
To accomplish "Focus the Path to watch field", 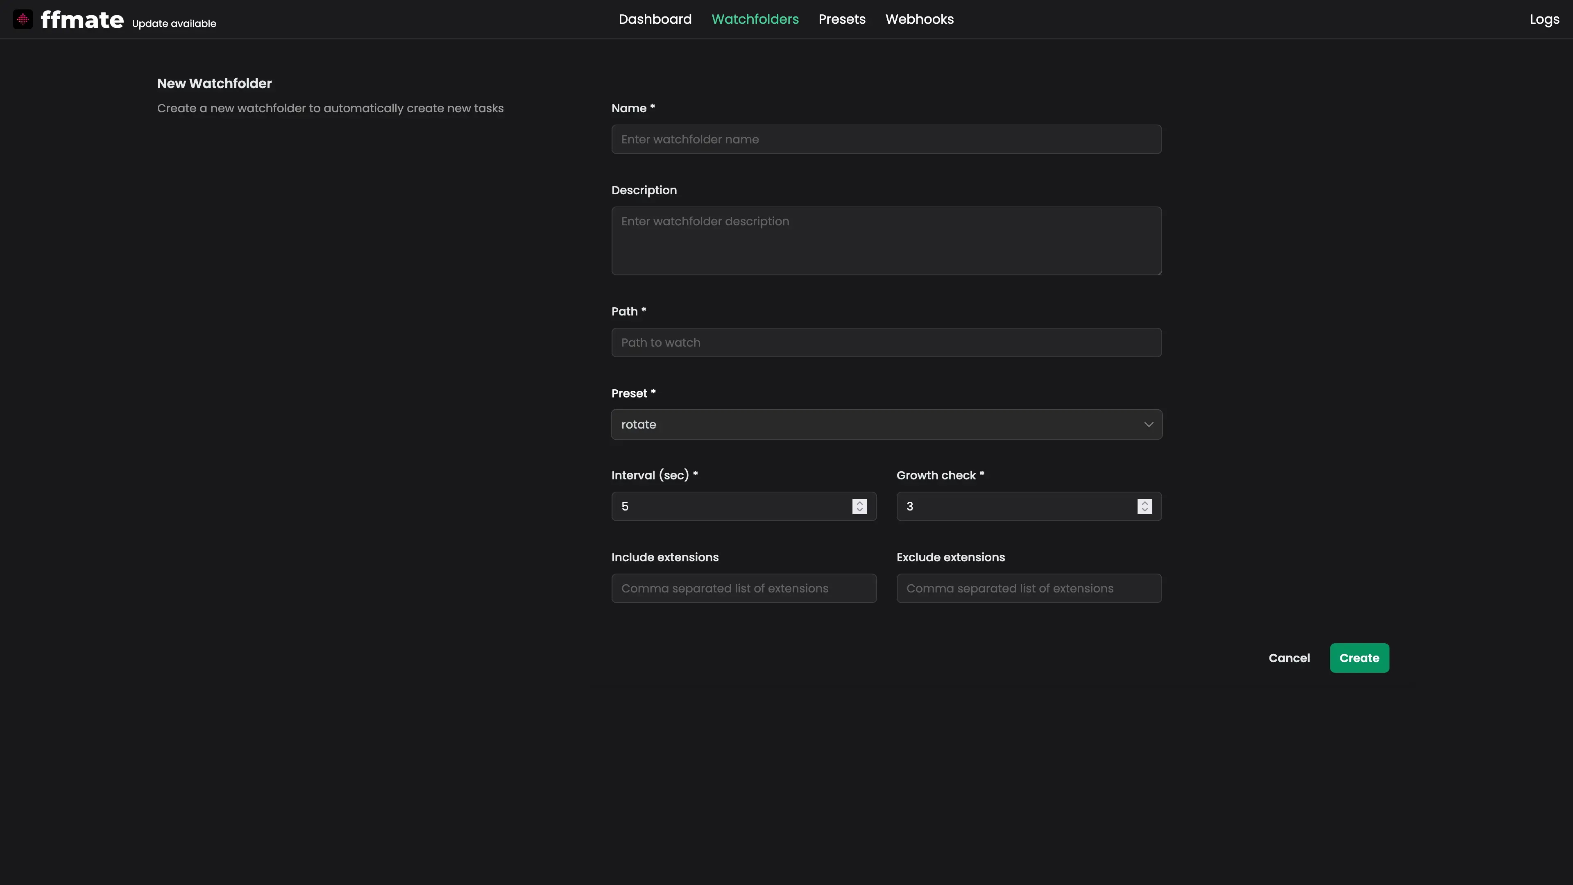I will pos(886,343).
